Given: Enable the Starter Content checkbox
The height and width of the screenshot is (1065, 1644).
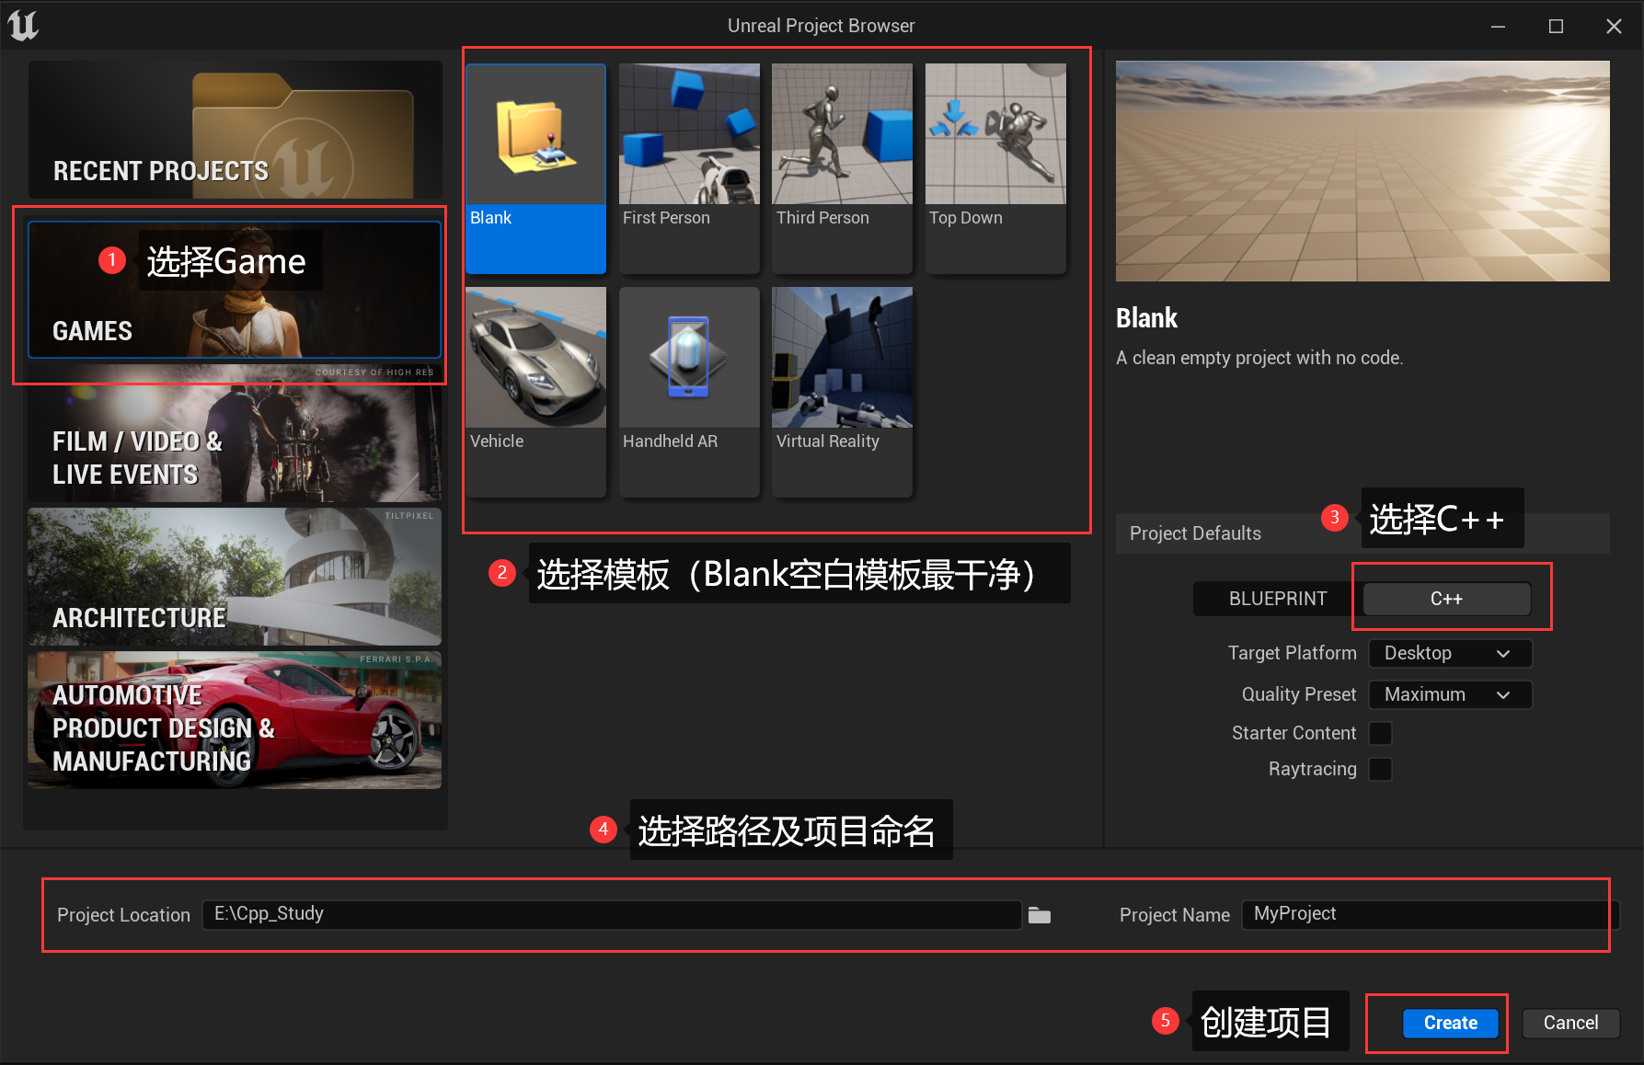Looking at the screenshot, I should 1380,733.
